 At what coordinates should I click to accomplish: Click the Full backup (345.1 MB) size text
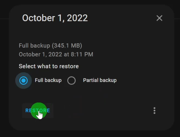50,45
